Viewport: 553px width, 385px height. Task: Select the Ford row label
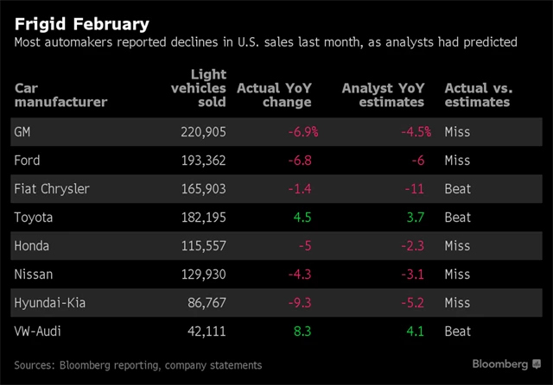pyautogui.click(x=28, y=161)
